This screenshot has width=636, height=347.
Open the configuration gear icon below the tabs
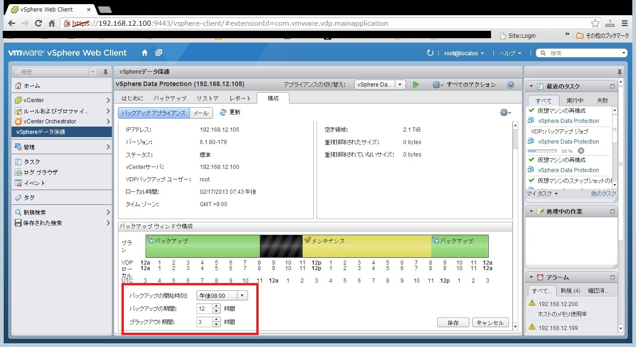[x=505, y=112]
